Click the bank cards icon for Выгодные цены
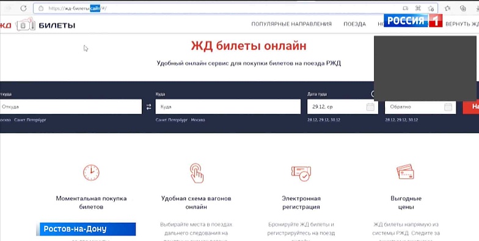479x241 pixels. pyautogui.click(x=405, y=172)
